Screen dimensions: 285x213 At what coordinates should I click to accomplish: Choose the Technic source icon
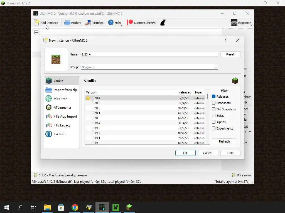point(48,134)
